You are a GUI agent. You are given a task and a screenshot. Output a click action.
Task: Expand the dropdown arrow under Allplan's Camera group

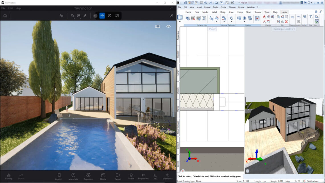pyautogui.click(x=224, y=22)
